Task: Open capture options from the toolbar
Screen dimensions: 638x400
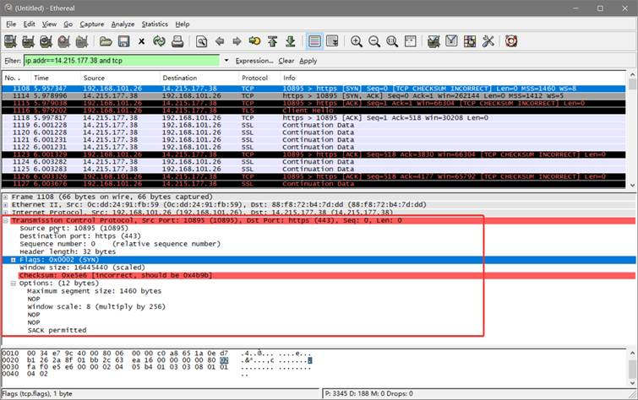Action: pos(28,41)
